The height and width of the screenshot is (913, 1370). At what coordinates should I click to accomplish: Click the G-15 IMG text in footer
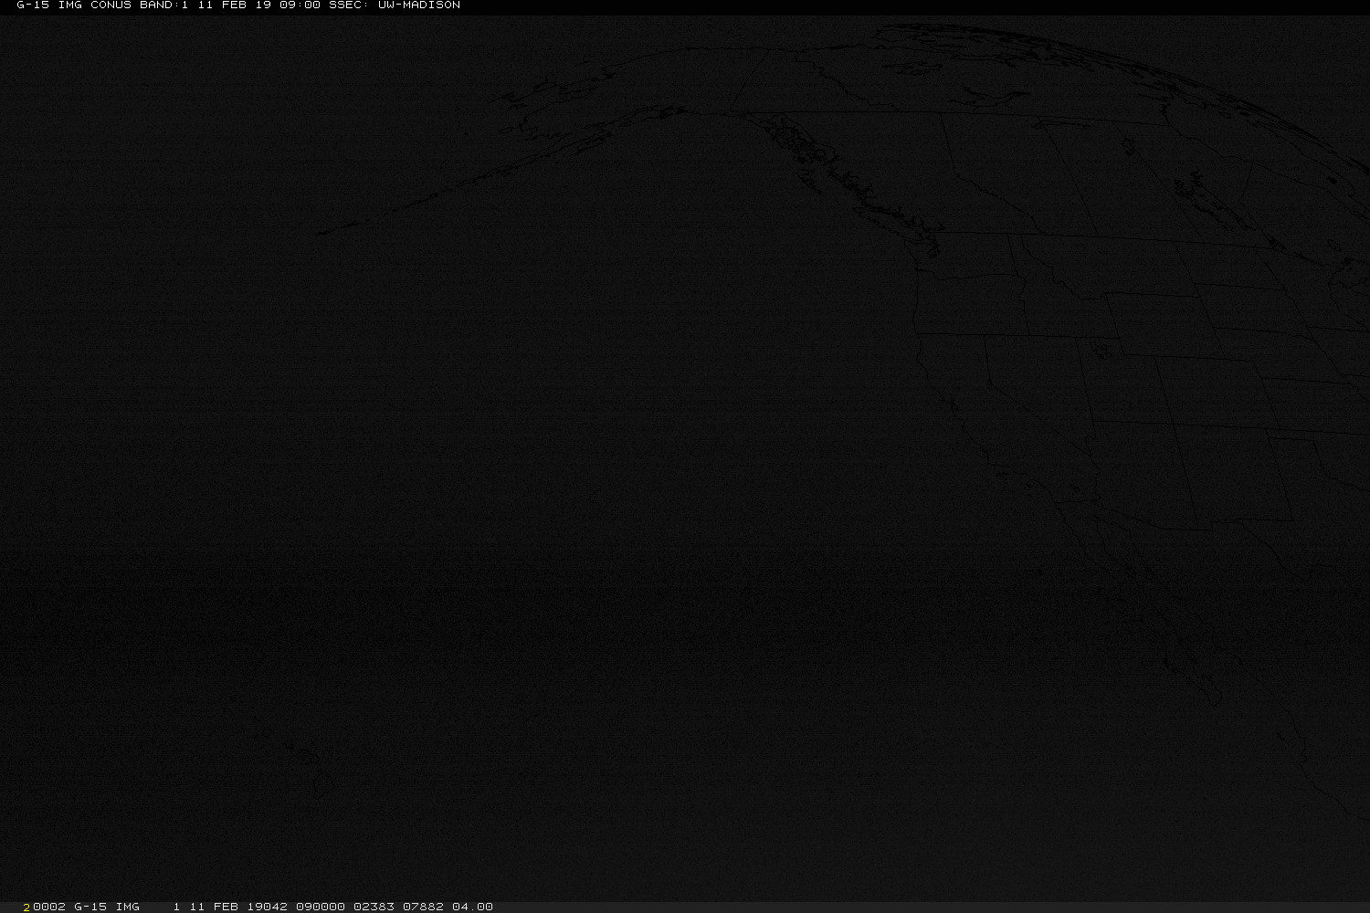pos(107,907)
